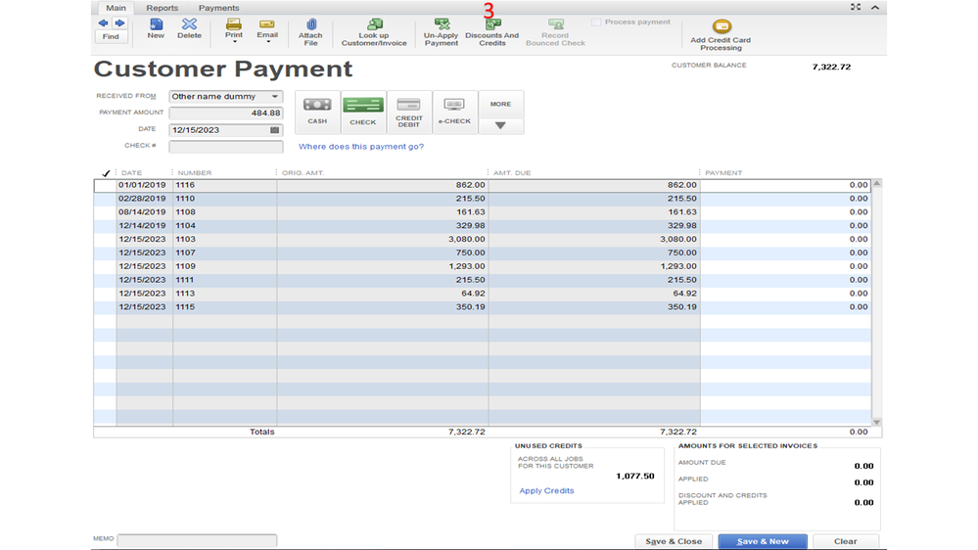Open the Received From dropdown
978x550 pixels.
click(275, 97)
